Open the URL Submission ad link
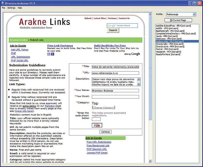The image size is (203, 167). tap(20, 57)
